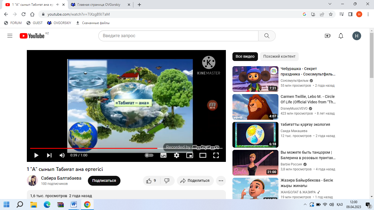Screen dimensions: 374x210
Task: Mute the video volume
Action: [x=62, y=155]
